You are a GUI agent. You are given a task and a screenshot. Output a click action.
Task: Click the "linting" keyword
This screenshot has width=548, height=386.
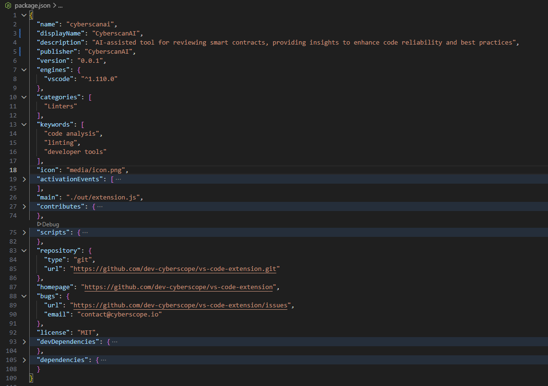coord(60,142)
